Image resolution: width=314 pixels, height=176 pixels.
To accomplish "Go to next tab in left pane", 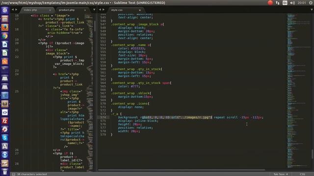I will point(16,10).
